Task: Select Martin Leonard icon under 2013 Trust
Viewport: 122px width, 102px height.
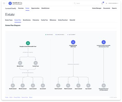Action: tap(68, 85)
